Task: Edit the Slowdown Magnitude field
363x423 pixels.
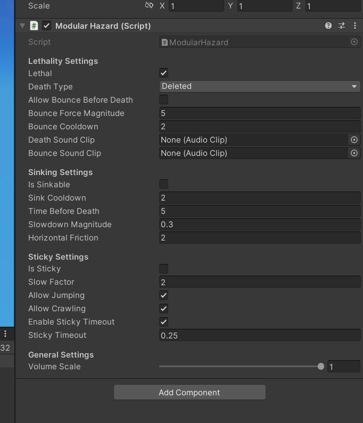Action: 260,224
